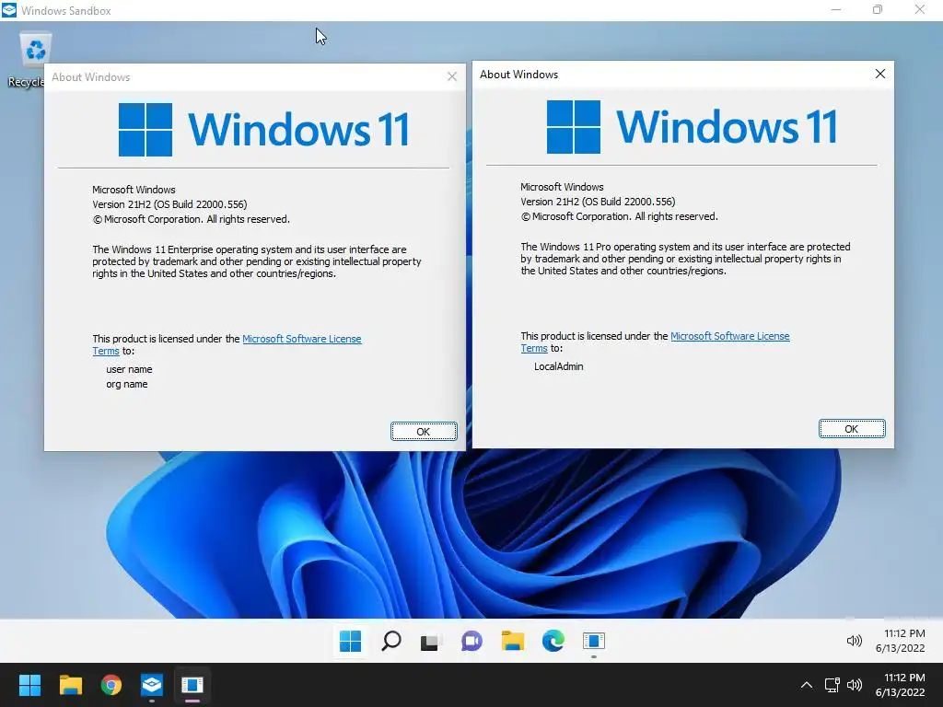Click the 'user name' licensee text
Screen dimensions: 943x707
[129, 369]
